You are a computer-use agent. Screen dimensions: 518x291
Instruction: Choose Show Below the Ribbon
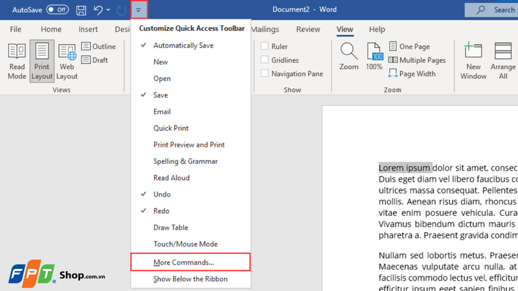(190, 279)
